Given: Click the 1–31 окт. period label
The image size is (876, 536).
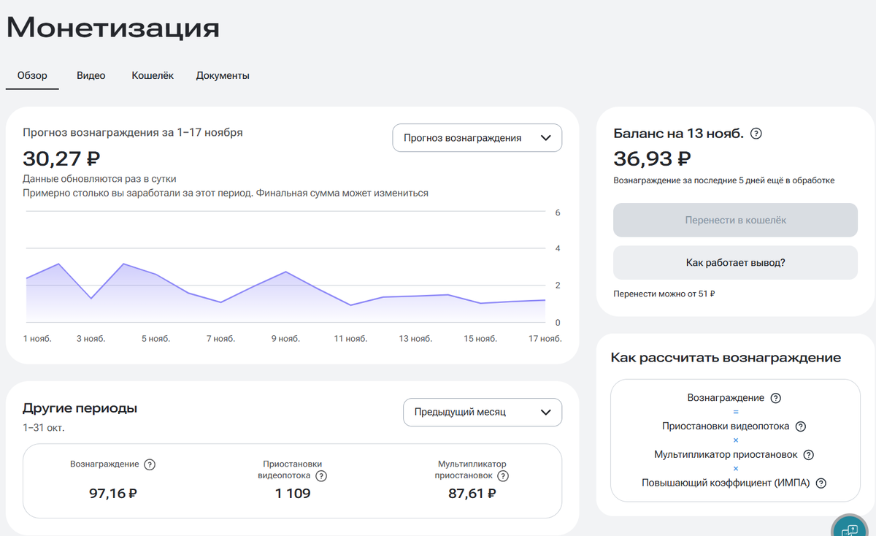Looking at the screenshot, I should tap(44, 427).
